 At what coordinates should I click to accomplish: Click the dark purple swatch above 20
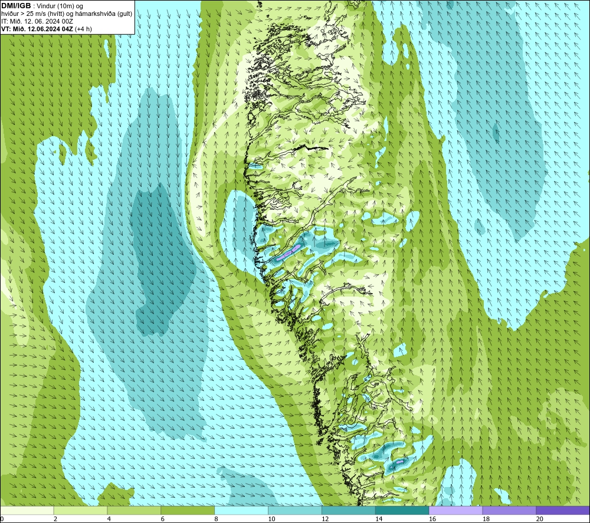click(x=563, y=510)
